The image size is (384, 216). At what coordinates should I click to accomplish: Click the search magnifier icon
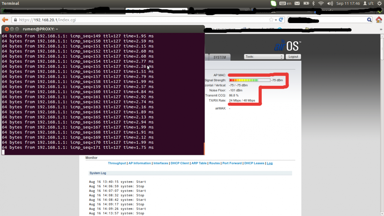coord(369,20)
